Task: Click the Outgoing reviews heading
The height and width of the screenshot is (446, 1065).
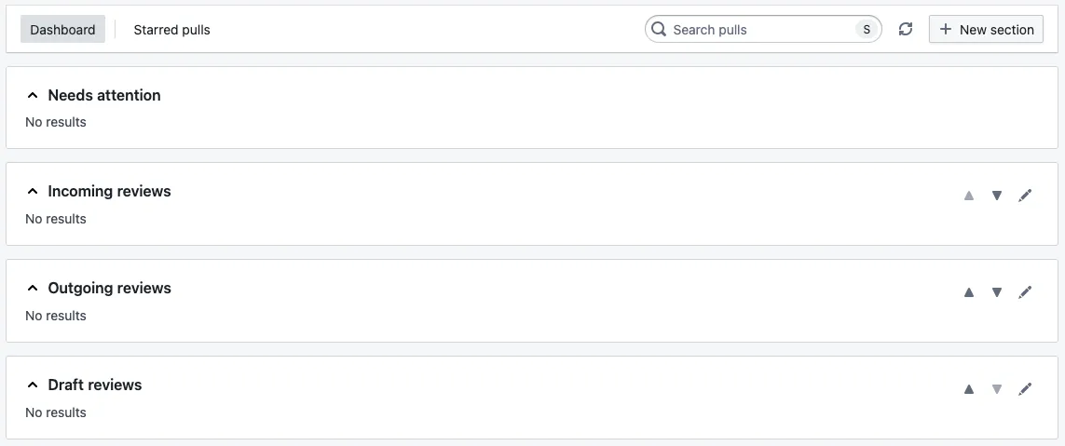Action: (x=109, y=289)
